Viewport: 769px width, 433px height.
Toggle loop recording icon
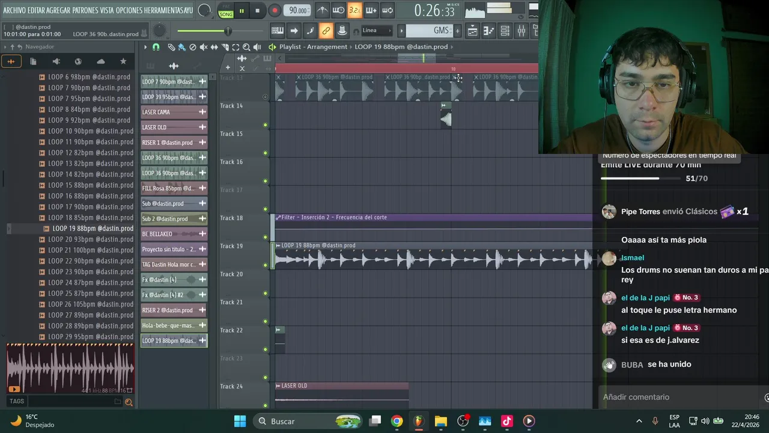pos(387,10)
